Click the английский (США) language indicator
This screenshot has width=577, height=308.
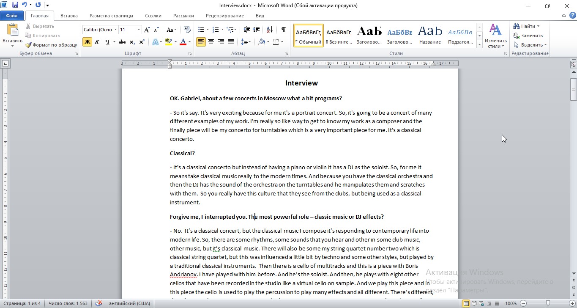point(129,303)
